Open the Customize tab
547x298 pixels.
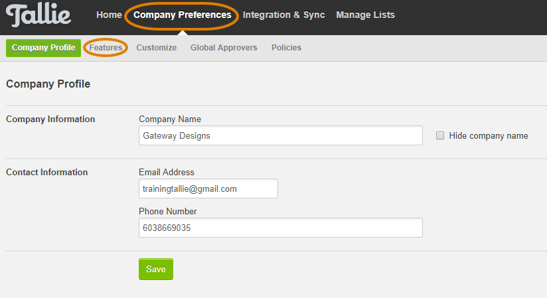coord(156,48)
